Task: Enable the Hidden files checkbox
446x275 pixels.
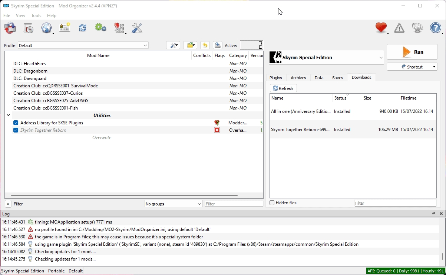Action: 272,203
